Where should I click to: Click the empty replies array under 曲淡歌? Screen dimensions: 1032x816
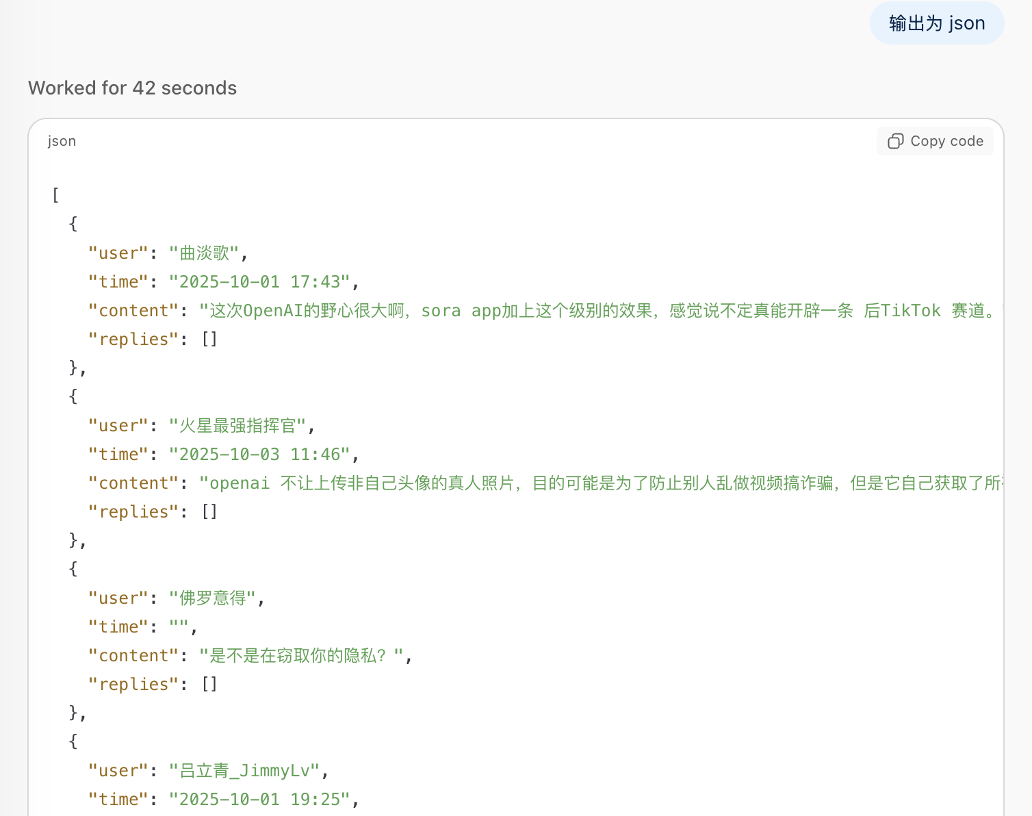209,340
